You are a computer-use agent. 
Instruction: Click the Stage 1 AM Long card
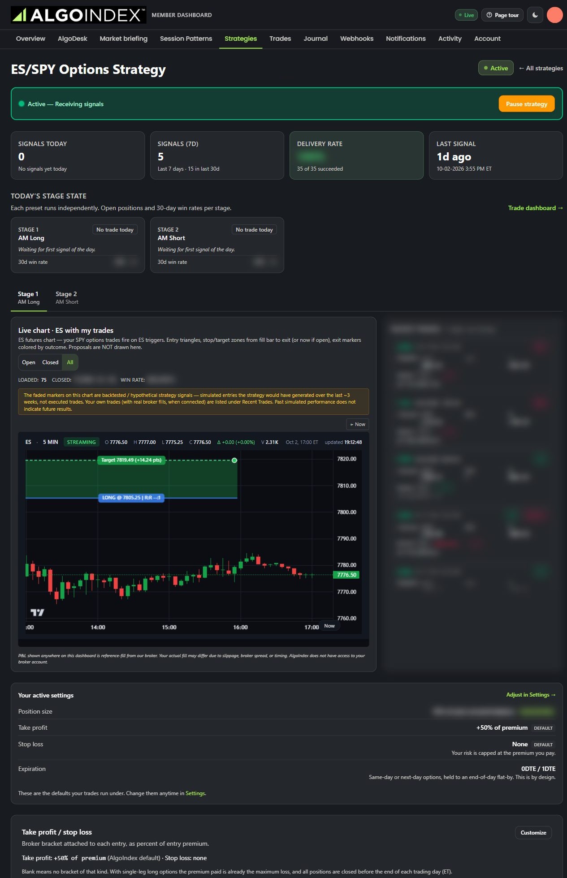coord(78,245)
